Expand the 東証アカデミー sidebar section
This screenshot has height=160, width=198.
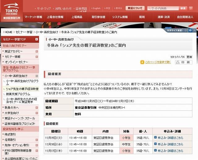point(37,51)
